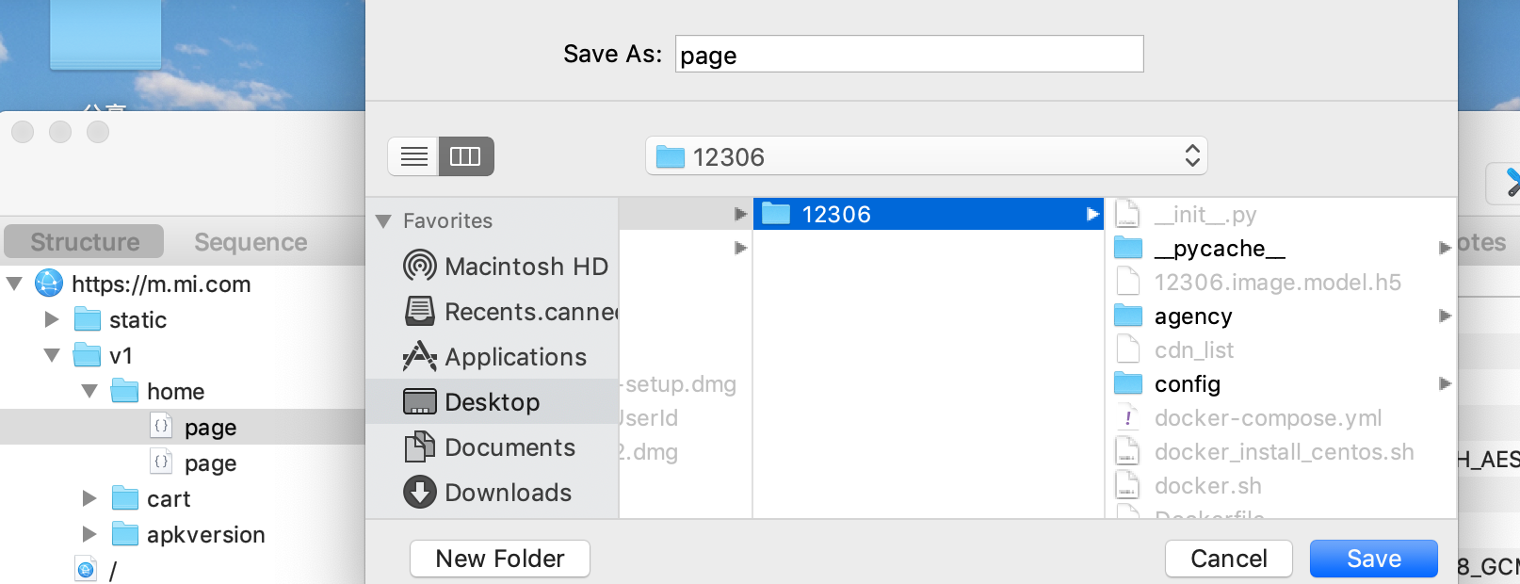1520x584 pixels.
Task: Collapse the Favorites sidebar section
Action: [x=383, y=221]
